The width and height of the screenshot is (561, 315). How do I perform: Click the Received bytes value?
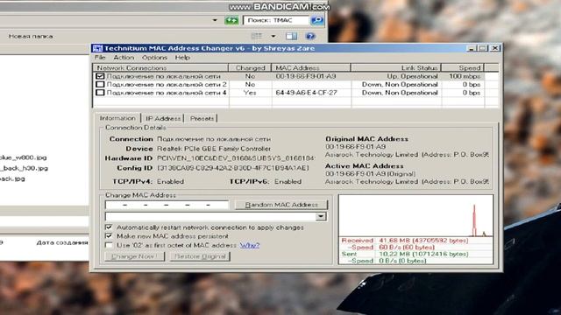423,241
